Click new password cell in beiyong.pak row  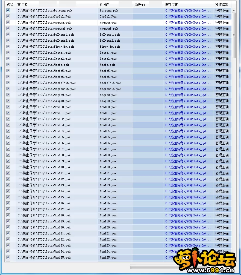pos(148,10)
